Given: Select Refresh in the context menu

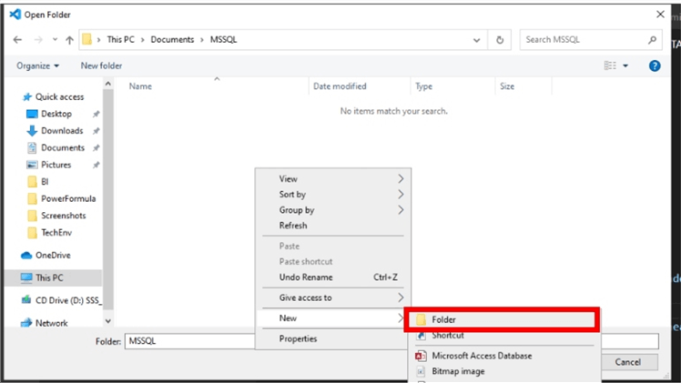Looking at the screenshot, I should click(293, 226).
